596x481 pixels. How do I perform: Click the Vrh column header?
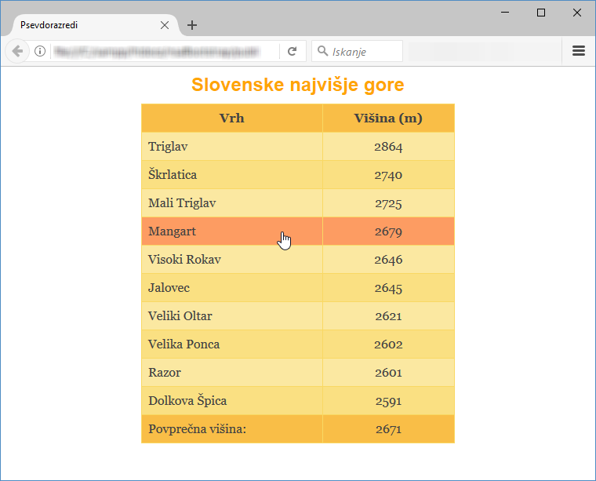coord(232,118)
